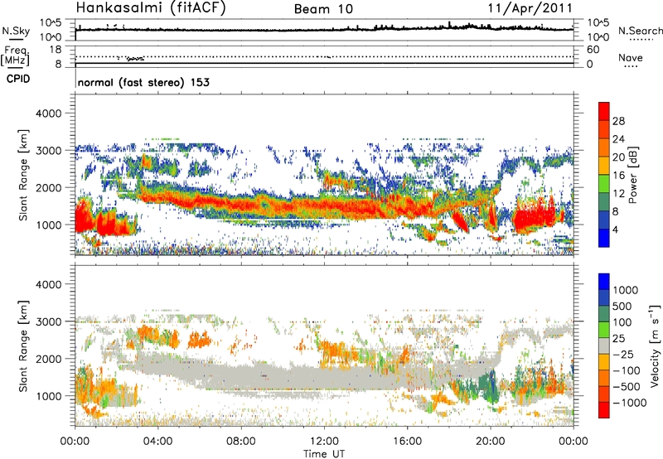663x459 pixels.
Task: Click velocity colorbar value 100
Action: 622,322
